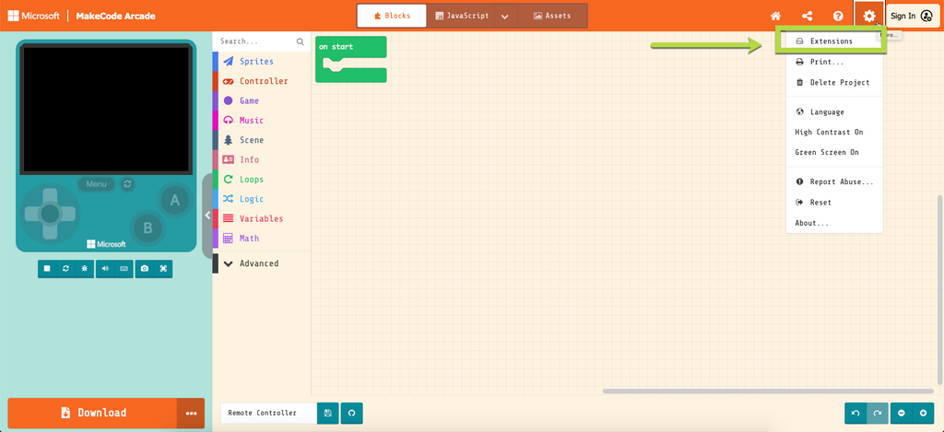Screen dimensions: 944x432
Task: Stop the simulator
Action: tap(48, 269)
